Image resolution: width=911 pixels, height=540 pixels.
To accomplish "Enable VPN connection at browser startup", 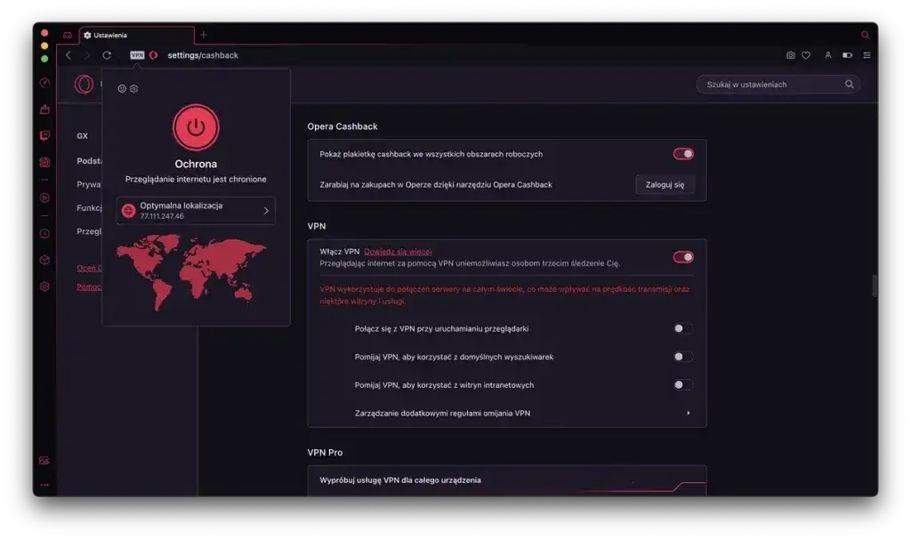I will [682, 328].
